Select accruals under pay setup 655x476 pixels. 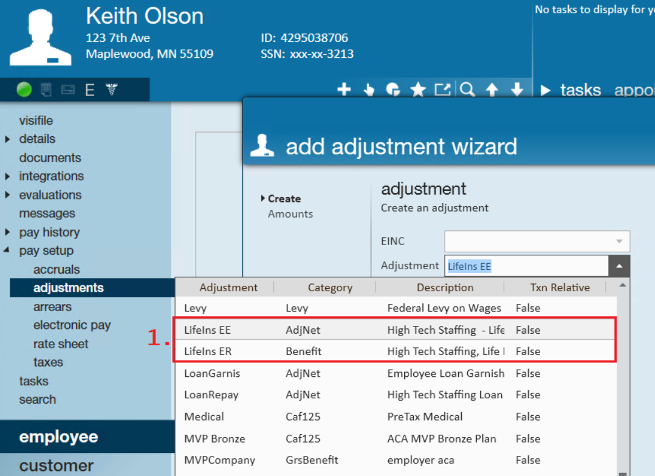point(57,269)
